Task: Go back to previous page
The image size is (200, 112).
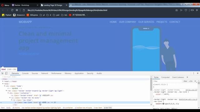Action: pyautogui.click(x=3, y=10)
